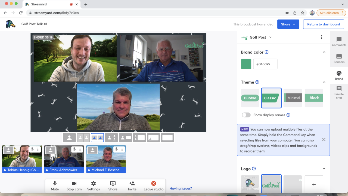Screen dimensions: 348x196
Task: Select the fullscreen screen-only layout icon
Action: pyautogui.click(x=167, y=138)
